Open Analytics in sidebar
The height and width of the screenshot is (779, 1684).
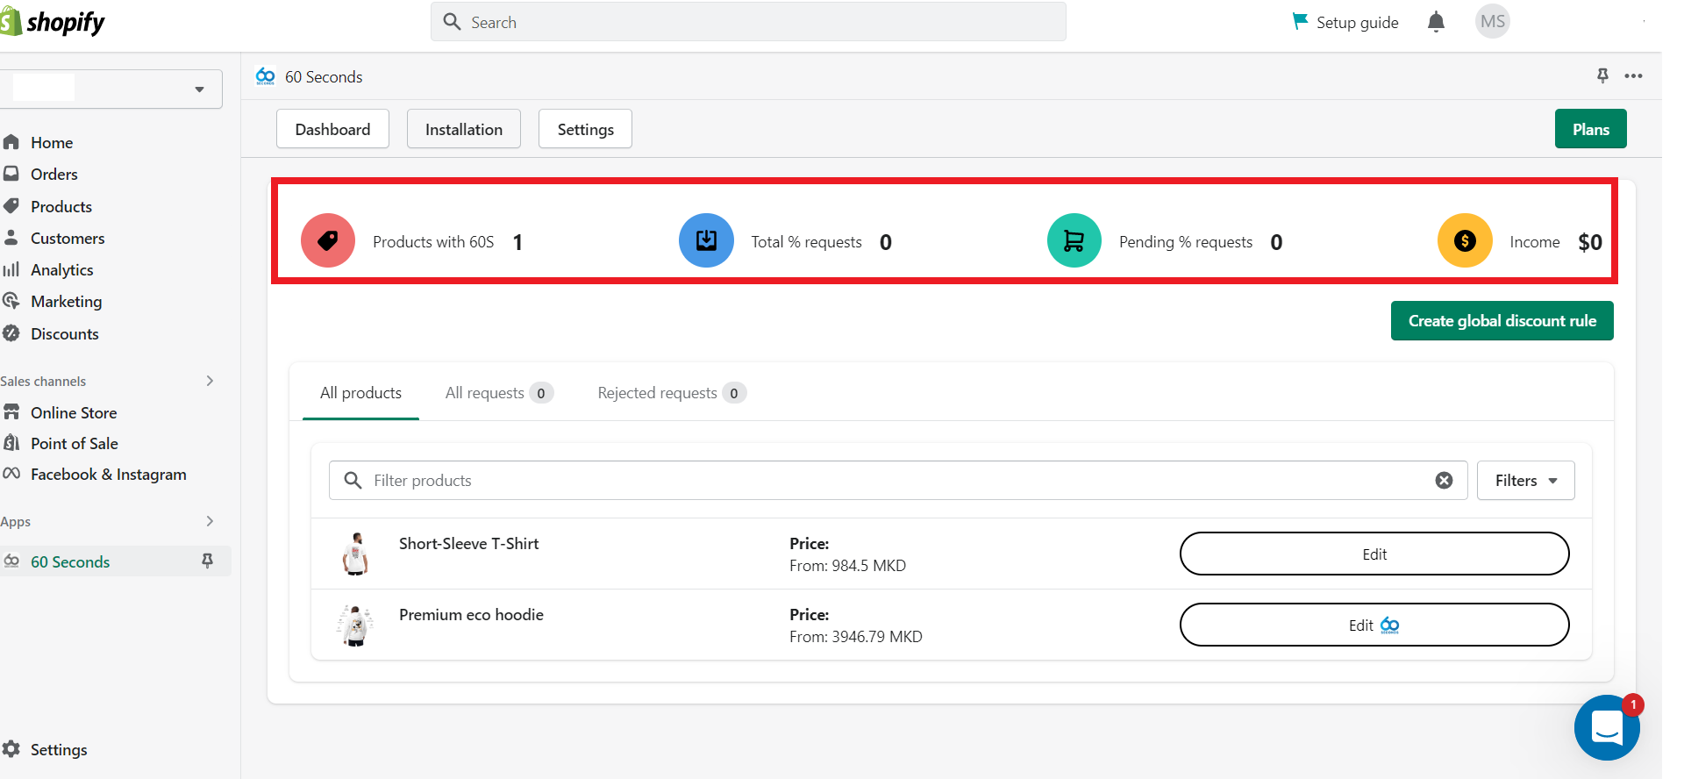[x=62, y=270]
